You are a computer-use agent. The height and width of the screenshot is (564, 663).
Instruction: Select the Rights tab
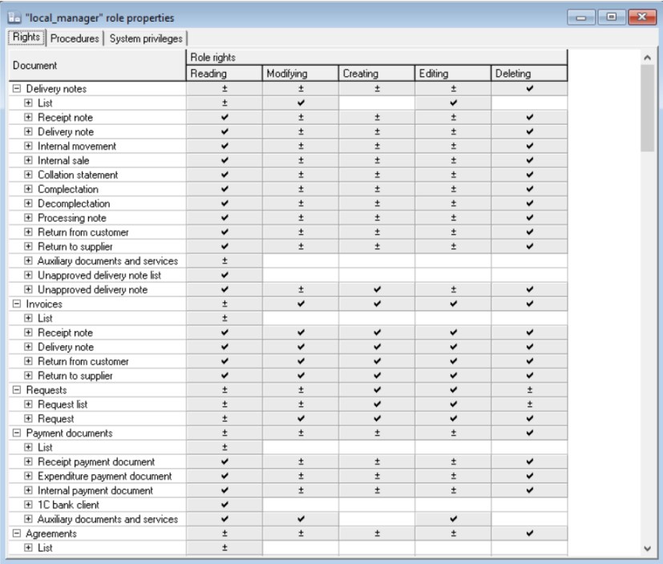coord(26,38)
